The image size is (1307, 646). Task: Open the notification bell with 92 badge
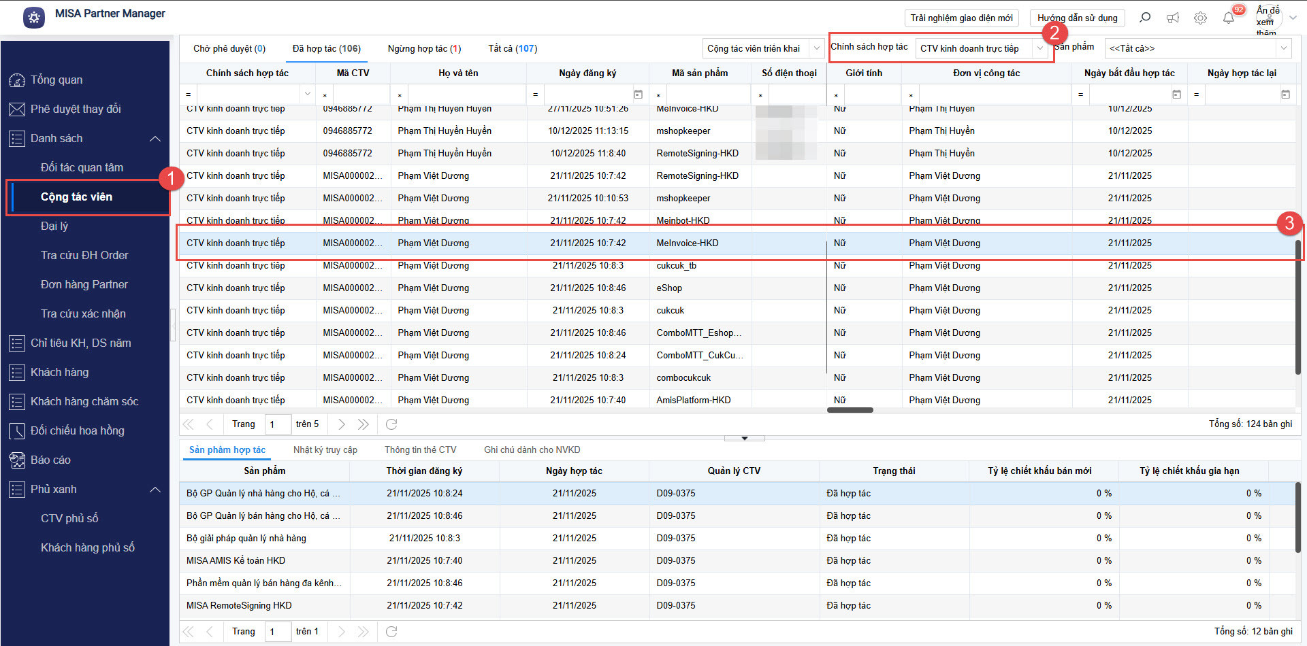1229,18
